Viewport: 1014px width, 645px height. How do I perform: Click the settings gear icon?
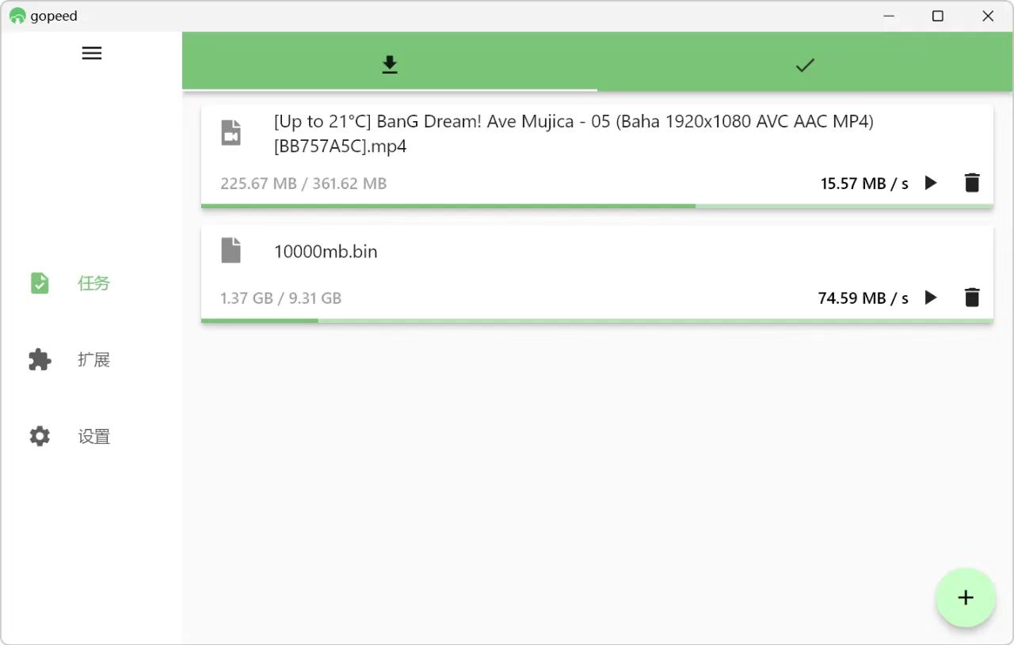(x=40, y=437)
